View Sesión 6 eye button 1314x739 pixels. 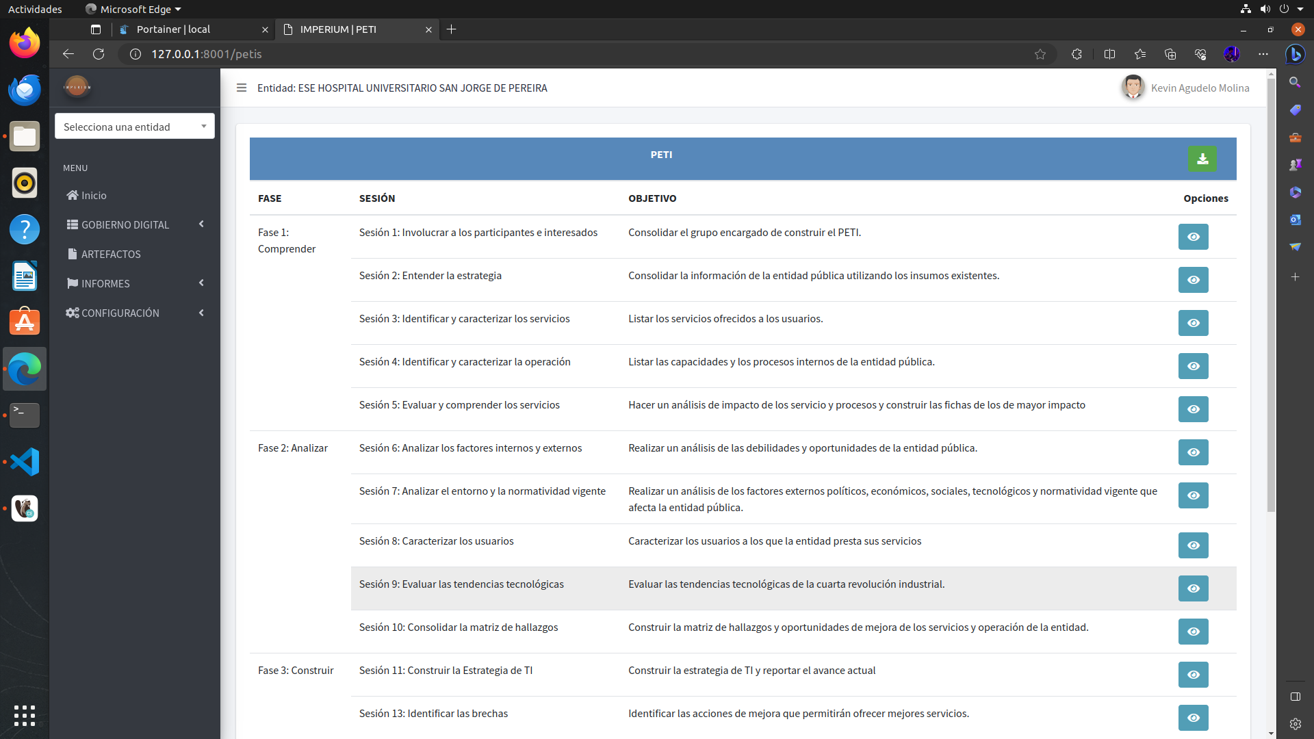click(1193, 452)
